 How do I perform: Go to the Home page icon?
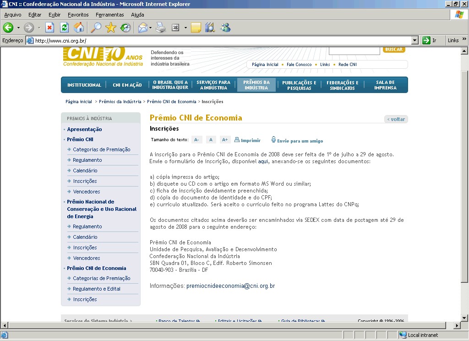(79, 28)
